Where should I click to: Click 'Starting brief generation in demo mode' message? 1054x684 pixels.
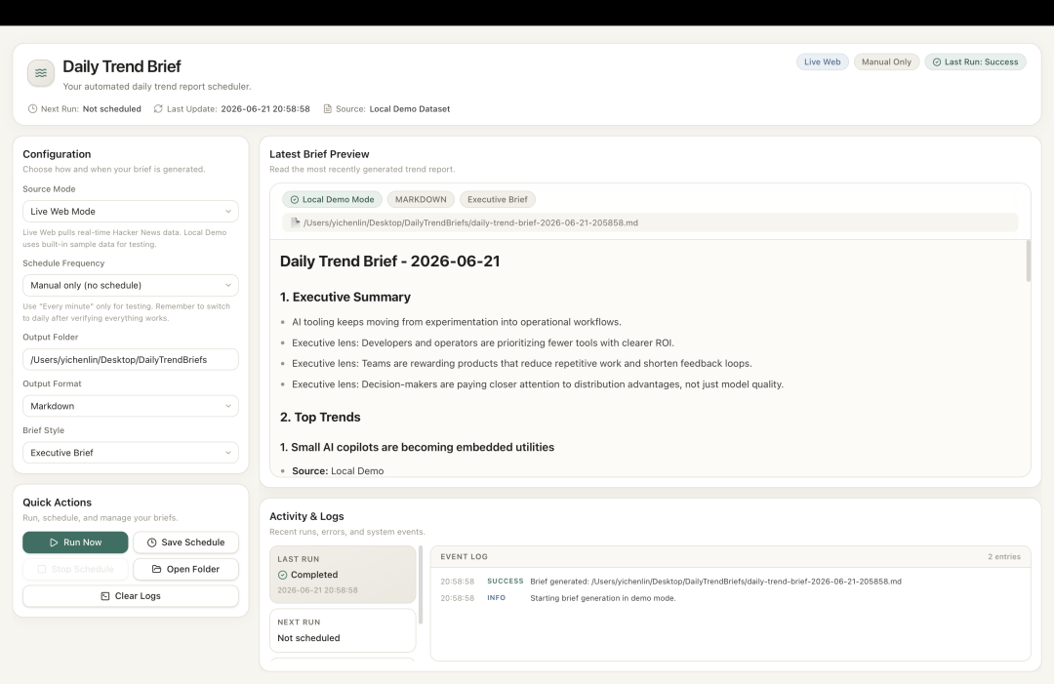pos(603,598)
